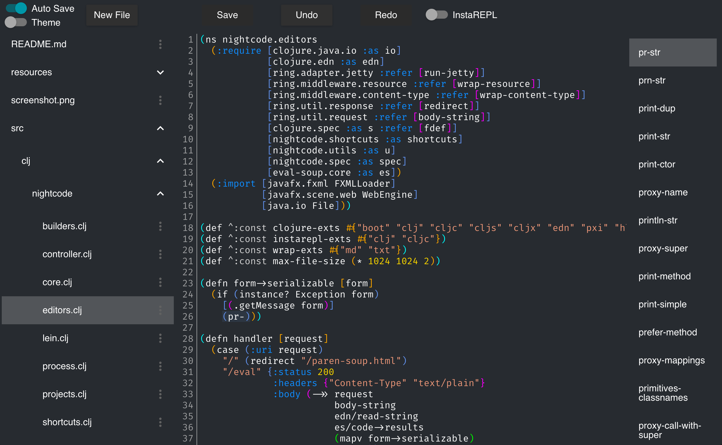Open options menu icon for screenshot.png
This screenshot has width=722, height=445.
click(x=160, y=100)
